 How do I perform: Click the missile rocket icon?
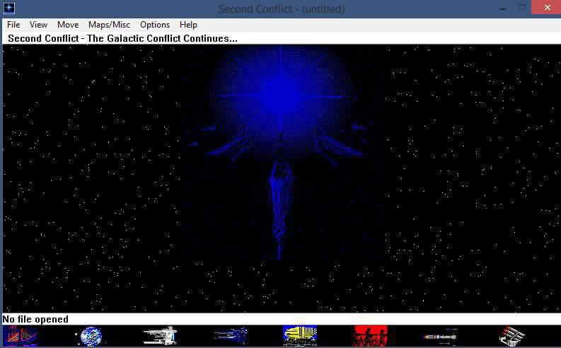coord(440,337)
